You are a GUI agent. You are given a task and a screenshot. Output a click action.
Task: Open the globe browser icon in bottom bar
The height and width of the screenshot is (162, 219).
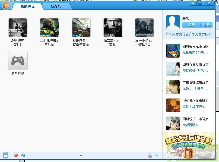click(23, 155)
